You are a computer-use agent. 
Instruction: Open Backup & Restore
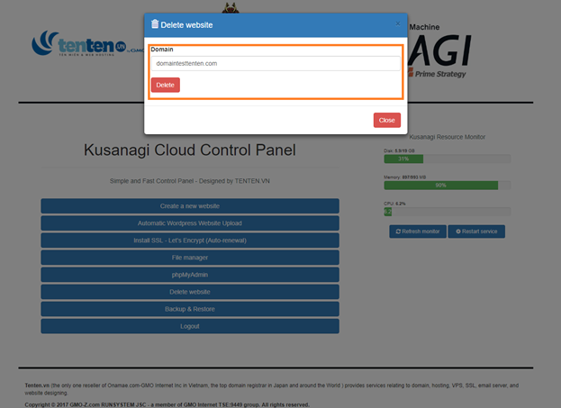[190, 309]
